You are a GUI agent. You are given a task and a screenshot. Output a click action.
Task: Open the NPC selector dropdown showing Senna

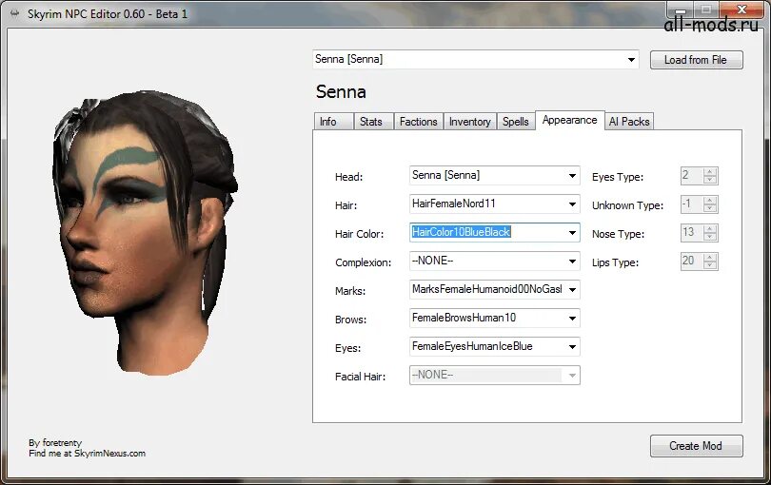pos(476,60)
